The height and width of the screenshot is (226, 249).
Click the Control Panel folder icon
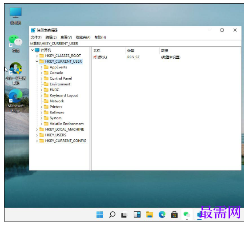[x=46, y=78]
